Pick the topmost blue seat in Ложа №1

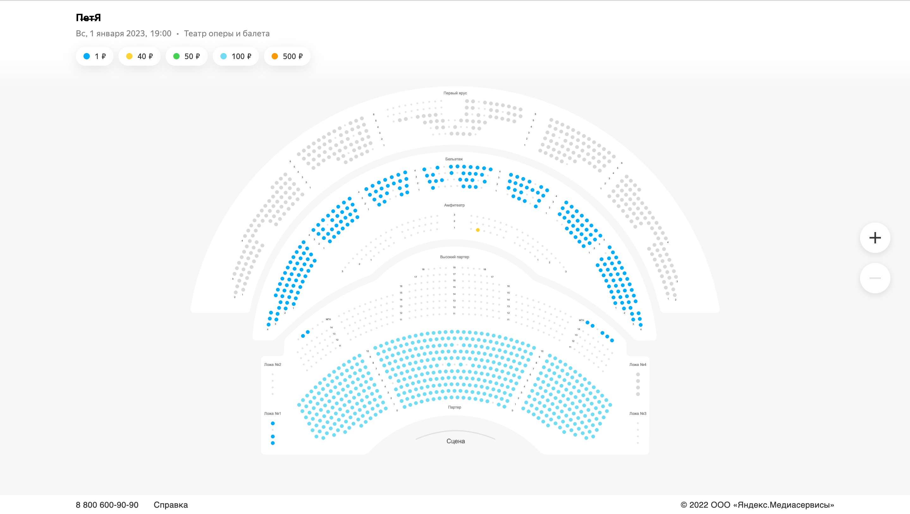coord(273,423)
